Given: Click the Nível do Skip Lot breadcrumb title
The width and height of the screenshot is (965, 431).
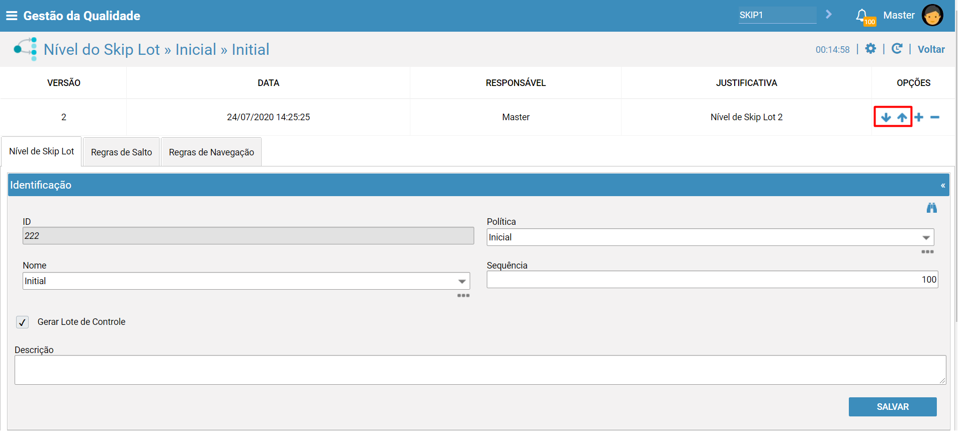Looking at the screenshot, I should 156,49.
